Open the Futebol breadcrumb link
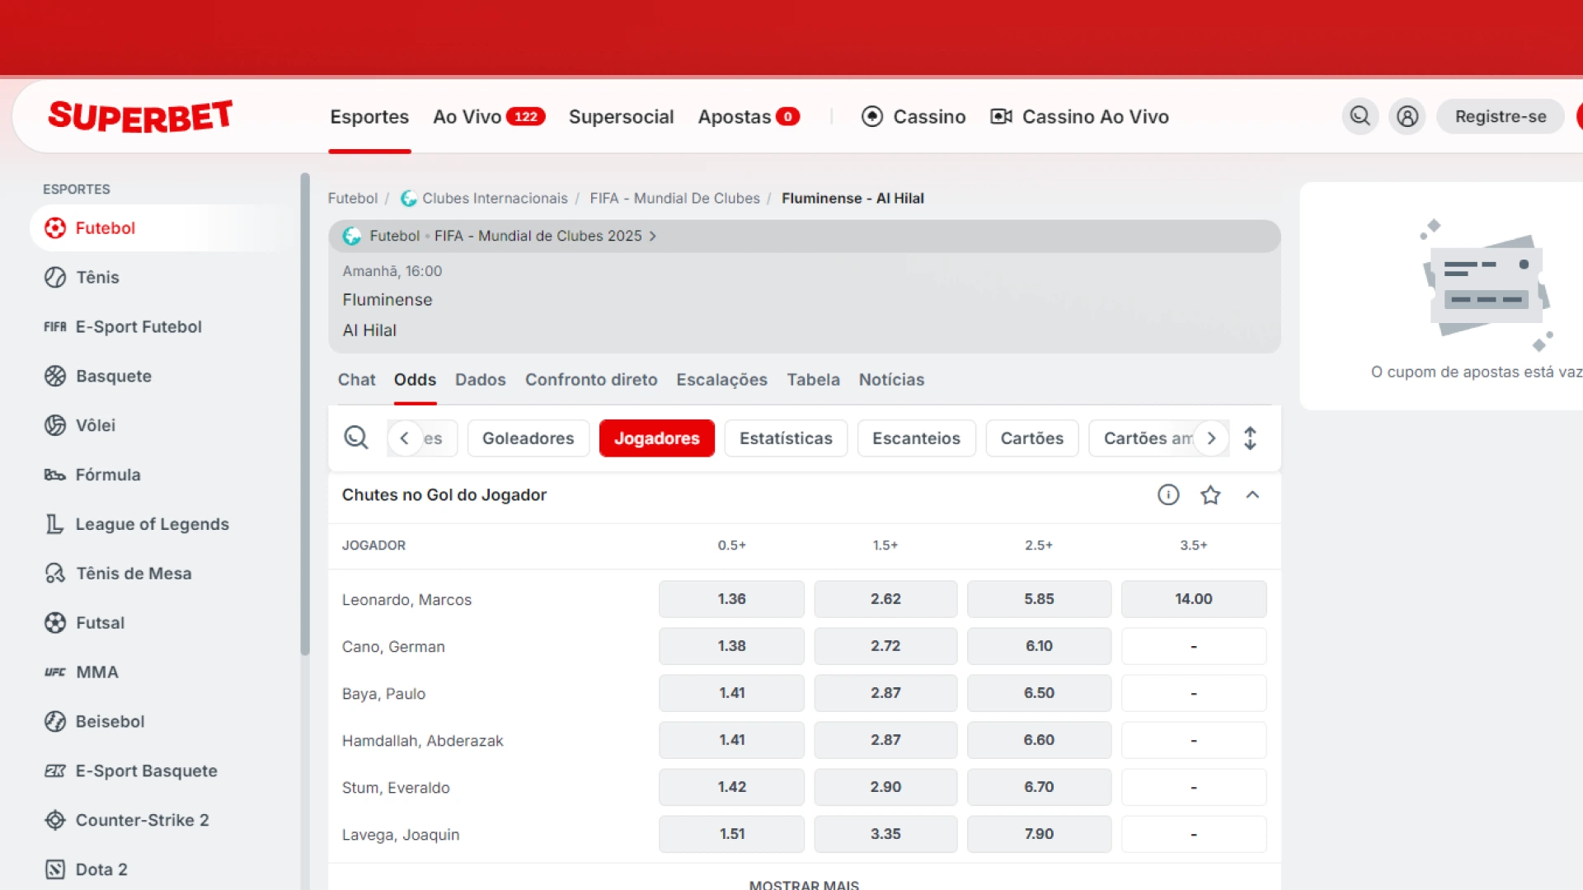1583x890 pixels. (x=353, y=199)
